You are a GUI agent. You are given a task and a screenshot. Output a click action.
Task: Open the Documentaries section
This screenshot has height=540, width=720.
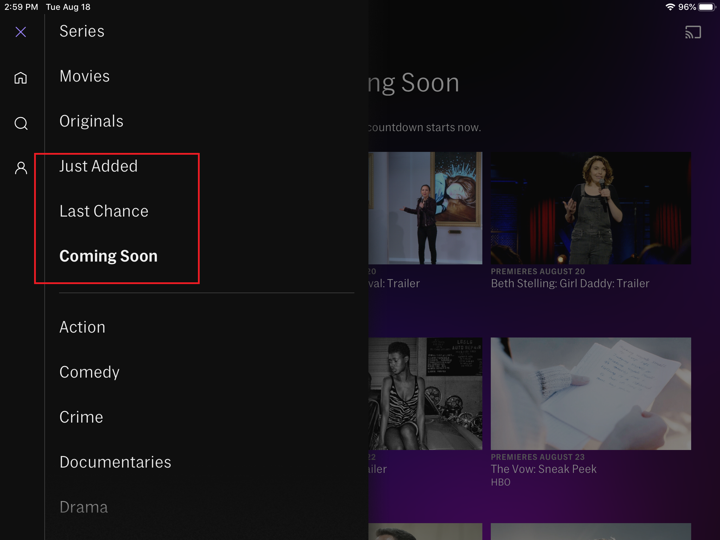click(115, 462)
